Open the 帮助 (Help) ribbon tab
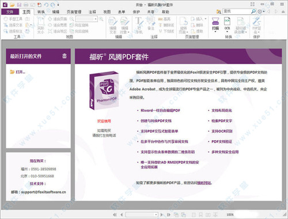288x219 pixels. tap(165, 12)
